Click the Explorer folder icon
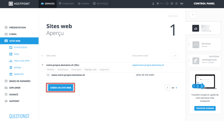 [x=6, y=88]
